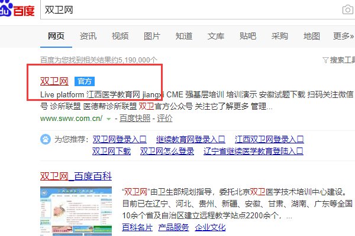The height and width of the screenshot is (236, 355).
Task: Click the search tools filter icon
Action: click(x=325, y=60)
